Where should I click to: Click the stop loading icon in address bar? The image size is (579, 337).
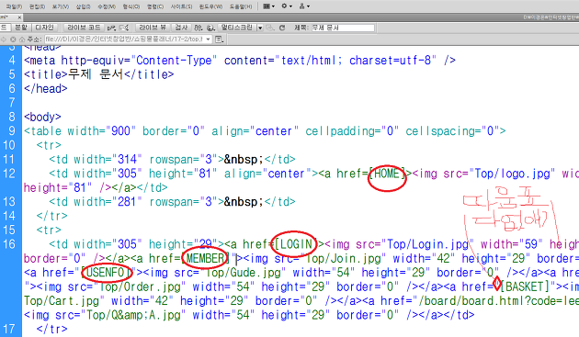[x=13, y=39]
